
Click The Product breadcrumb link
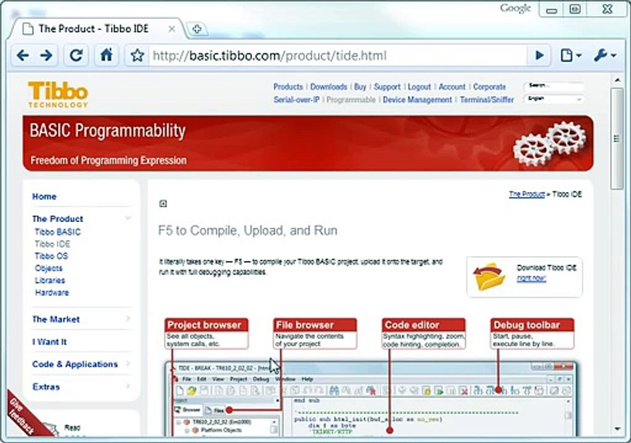[527, 194]
